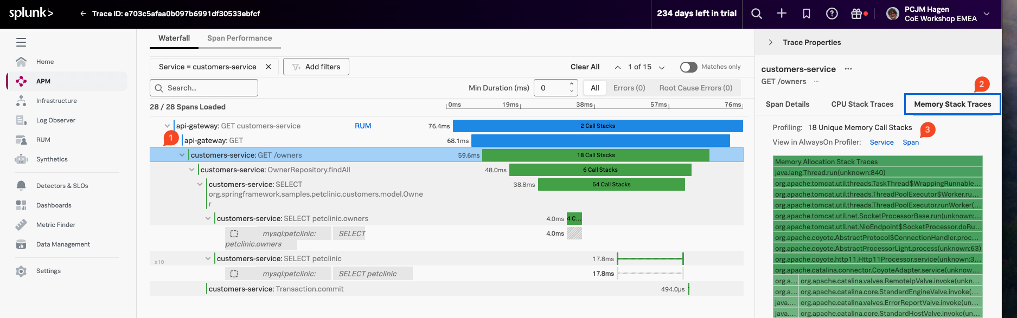Screen dimensions: 1017x318
Task: Select the Errors (0) filter option
Action: pos(629,88)
